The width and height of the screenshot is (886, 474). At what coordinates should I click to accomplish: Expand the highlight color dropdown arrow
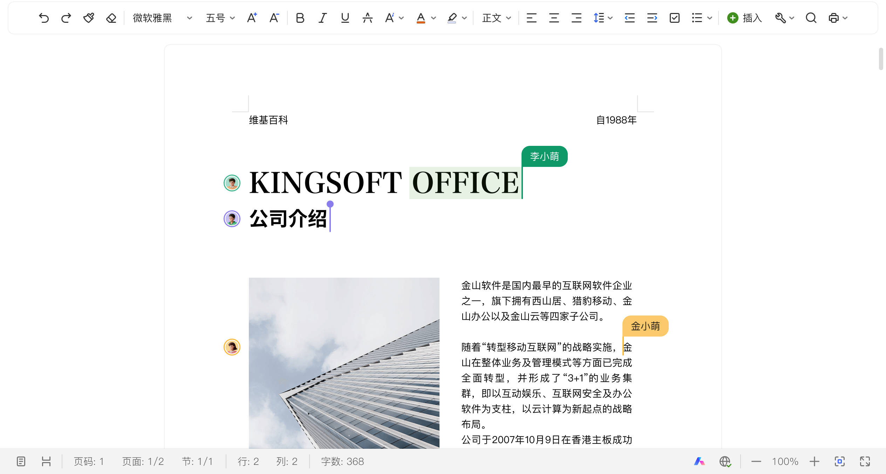465,18
